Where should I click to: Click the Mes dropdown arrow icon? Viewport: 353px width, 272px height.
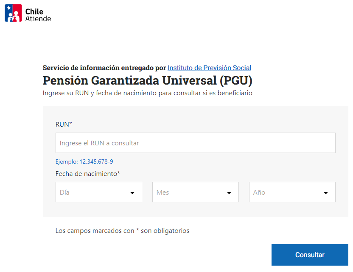229,193
